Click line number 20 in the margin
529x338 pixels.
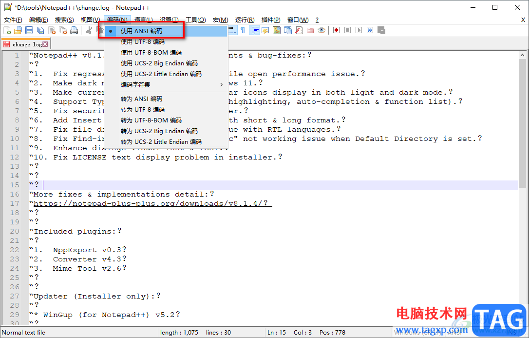point(15,231)
